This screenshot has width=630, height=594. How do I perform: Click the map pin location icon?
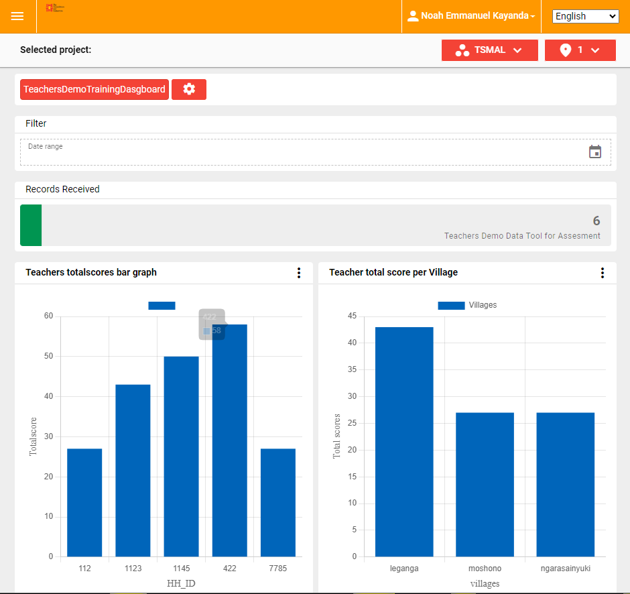(565, 50)
